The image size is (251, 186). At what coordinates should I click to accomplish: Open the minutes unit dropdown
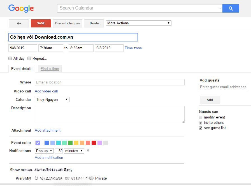point(74,151)
